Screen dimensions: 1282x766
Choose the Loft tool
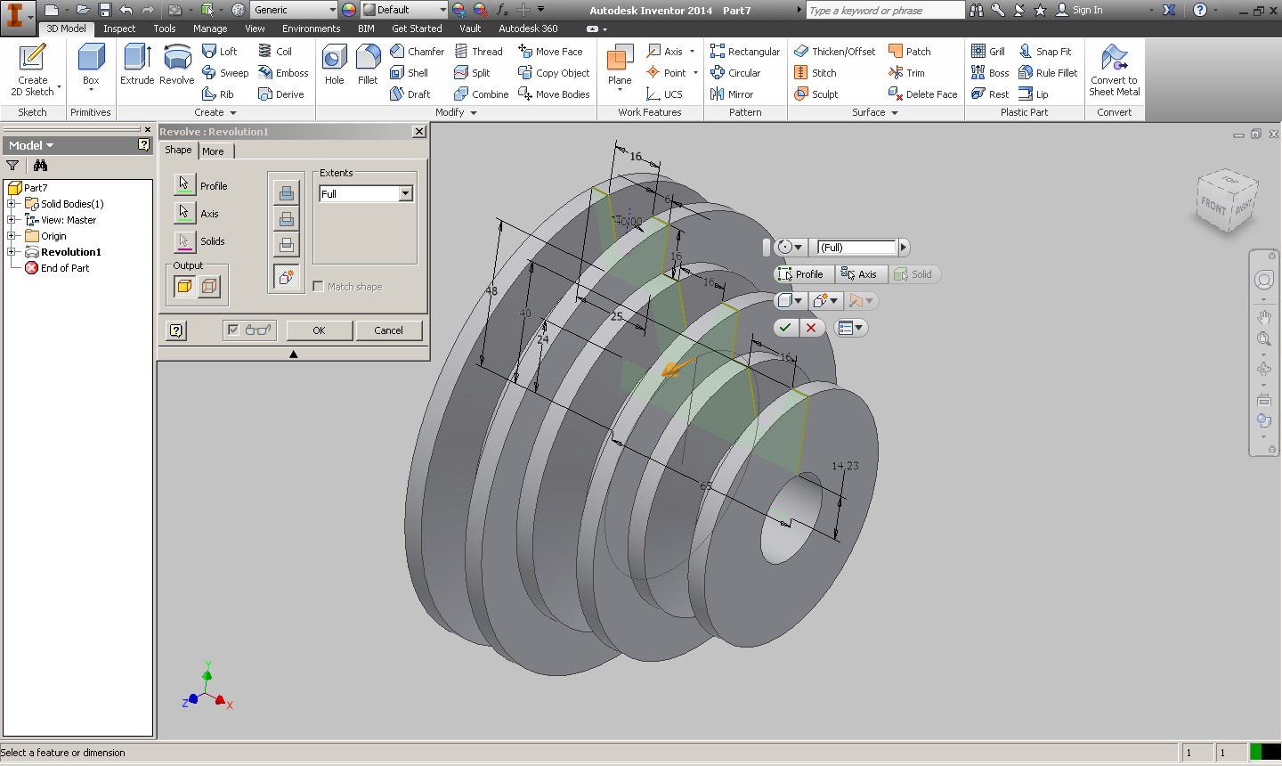(x=220, y=52)
